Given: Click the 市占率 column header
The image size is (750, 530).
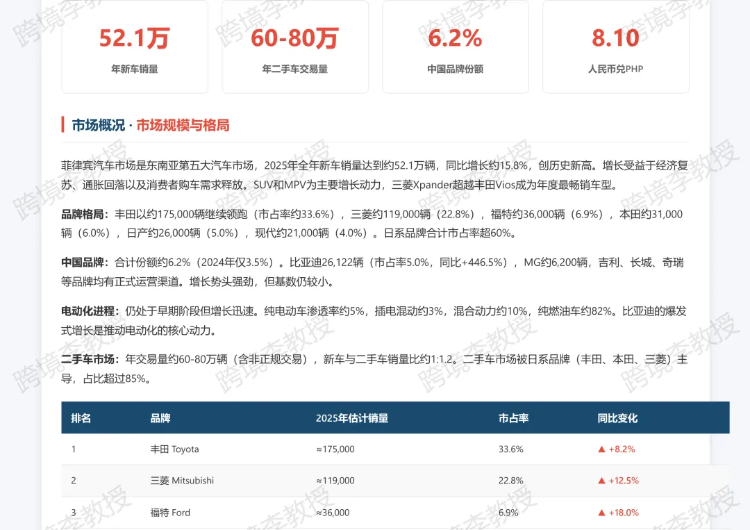Looking at the screenshot, I should (x=513, y=418).
